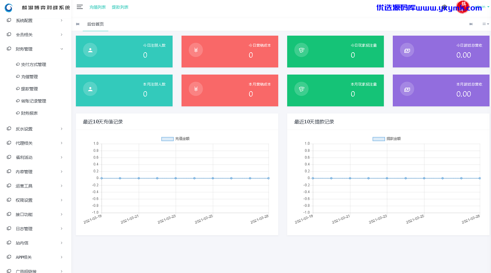The height and width of the screenshot is (273, 491).
Task: Click the icon beside 福利活动 in sidebar
Action: (9, 157)
